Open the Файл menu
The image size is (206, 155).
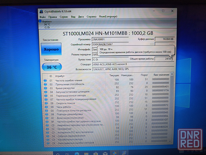coord(42,17)
